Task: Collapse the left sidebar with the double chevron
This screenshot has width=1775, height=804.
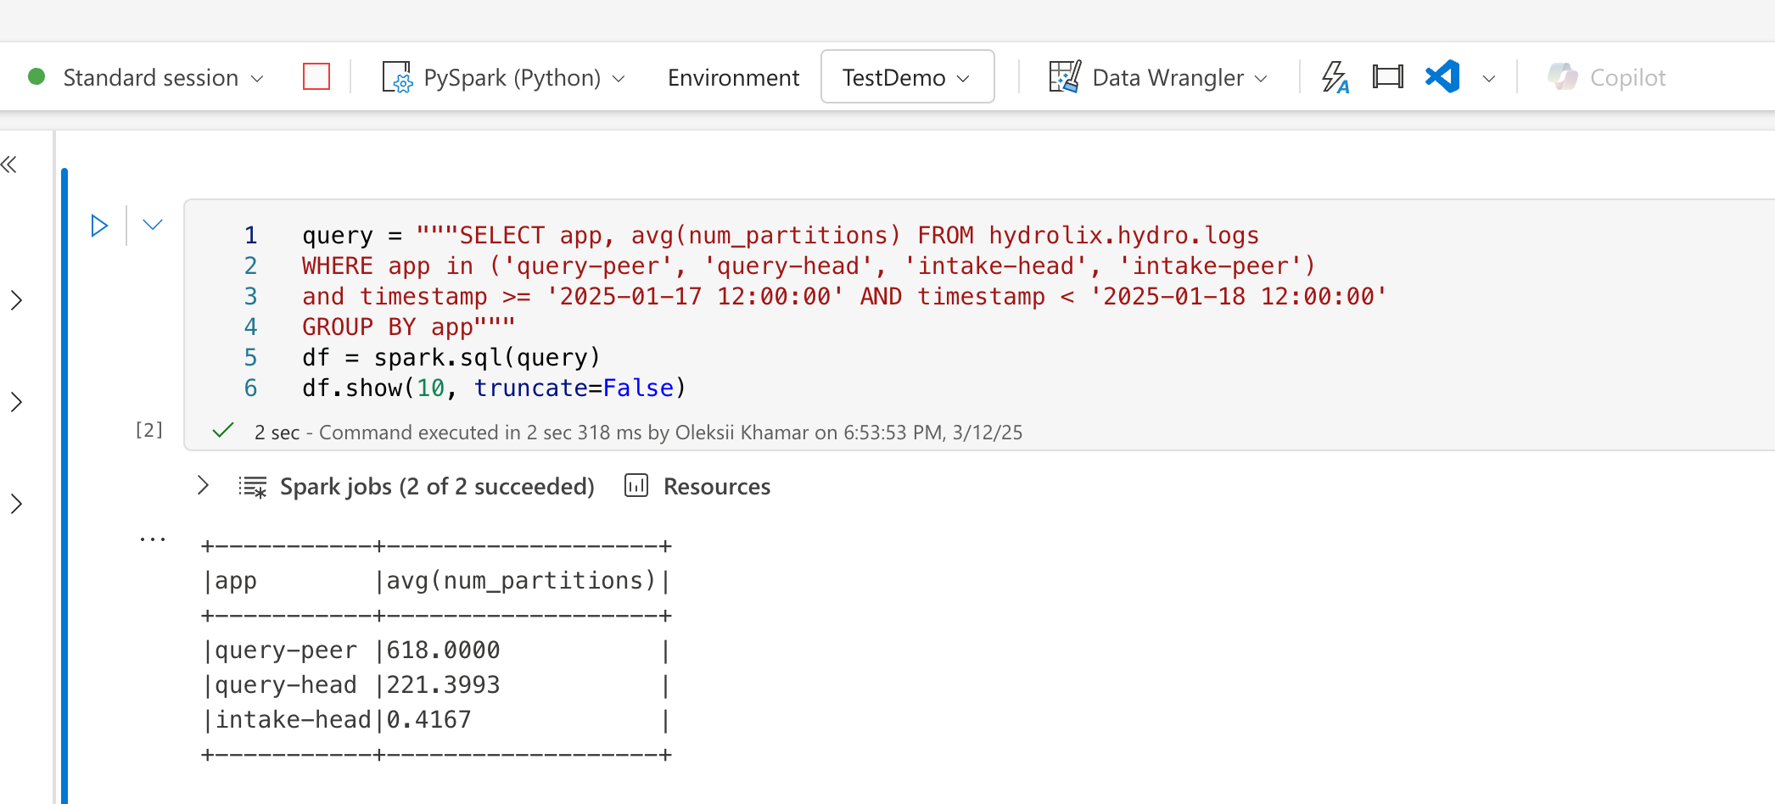Action: (12, 164)
